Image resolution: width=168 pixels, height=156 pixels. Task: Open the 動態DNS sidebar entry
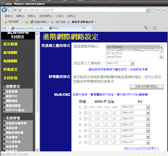pyautogui.click(x=12, y=96)
